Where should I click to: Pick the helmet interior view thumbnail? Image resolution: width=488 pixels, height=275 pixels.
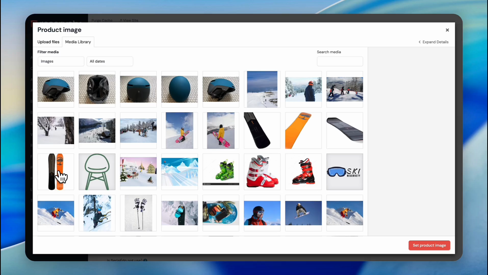pyautogui.click(x=97, y=89)
